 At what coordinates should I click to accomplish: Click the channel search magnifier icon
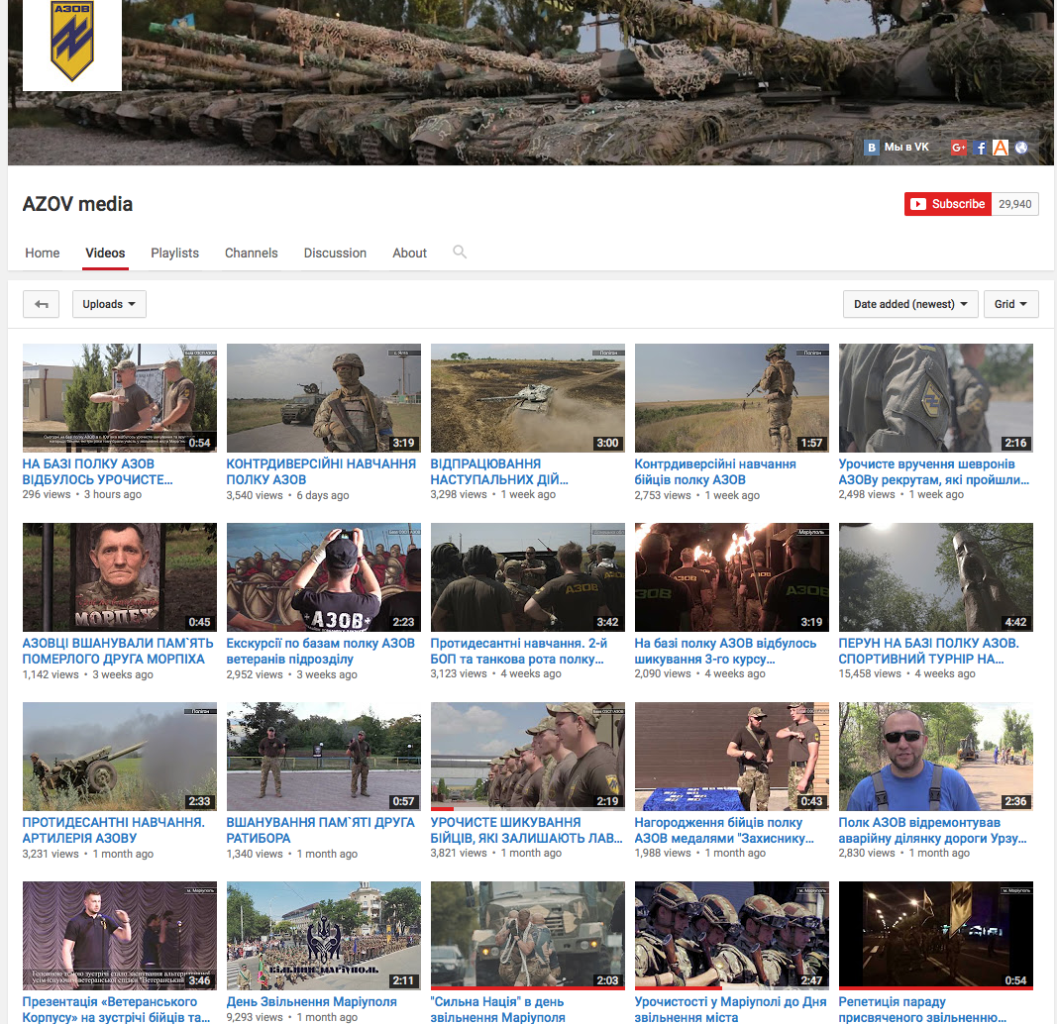[460, 253]
